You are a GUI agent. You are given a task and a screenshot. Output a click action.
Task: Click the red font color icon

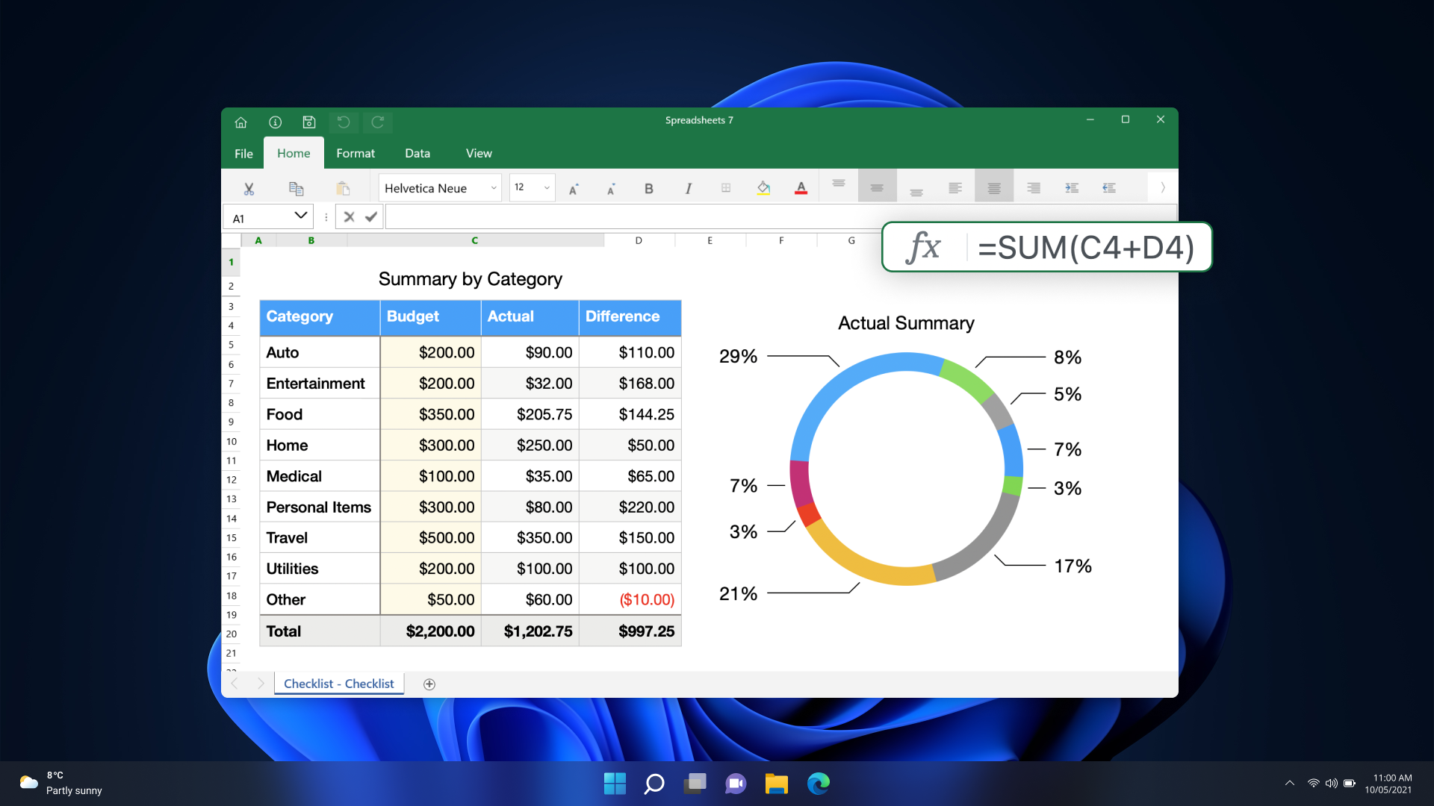(x=801, y=188)
